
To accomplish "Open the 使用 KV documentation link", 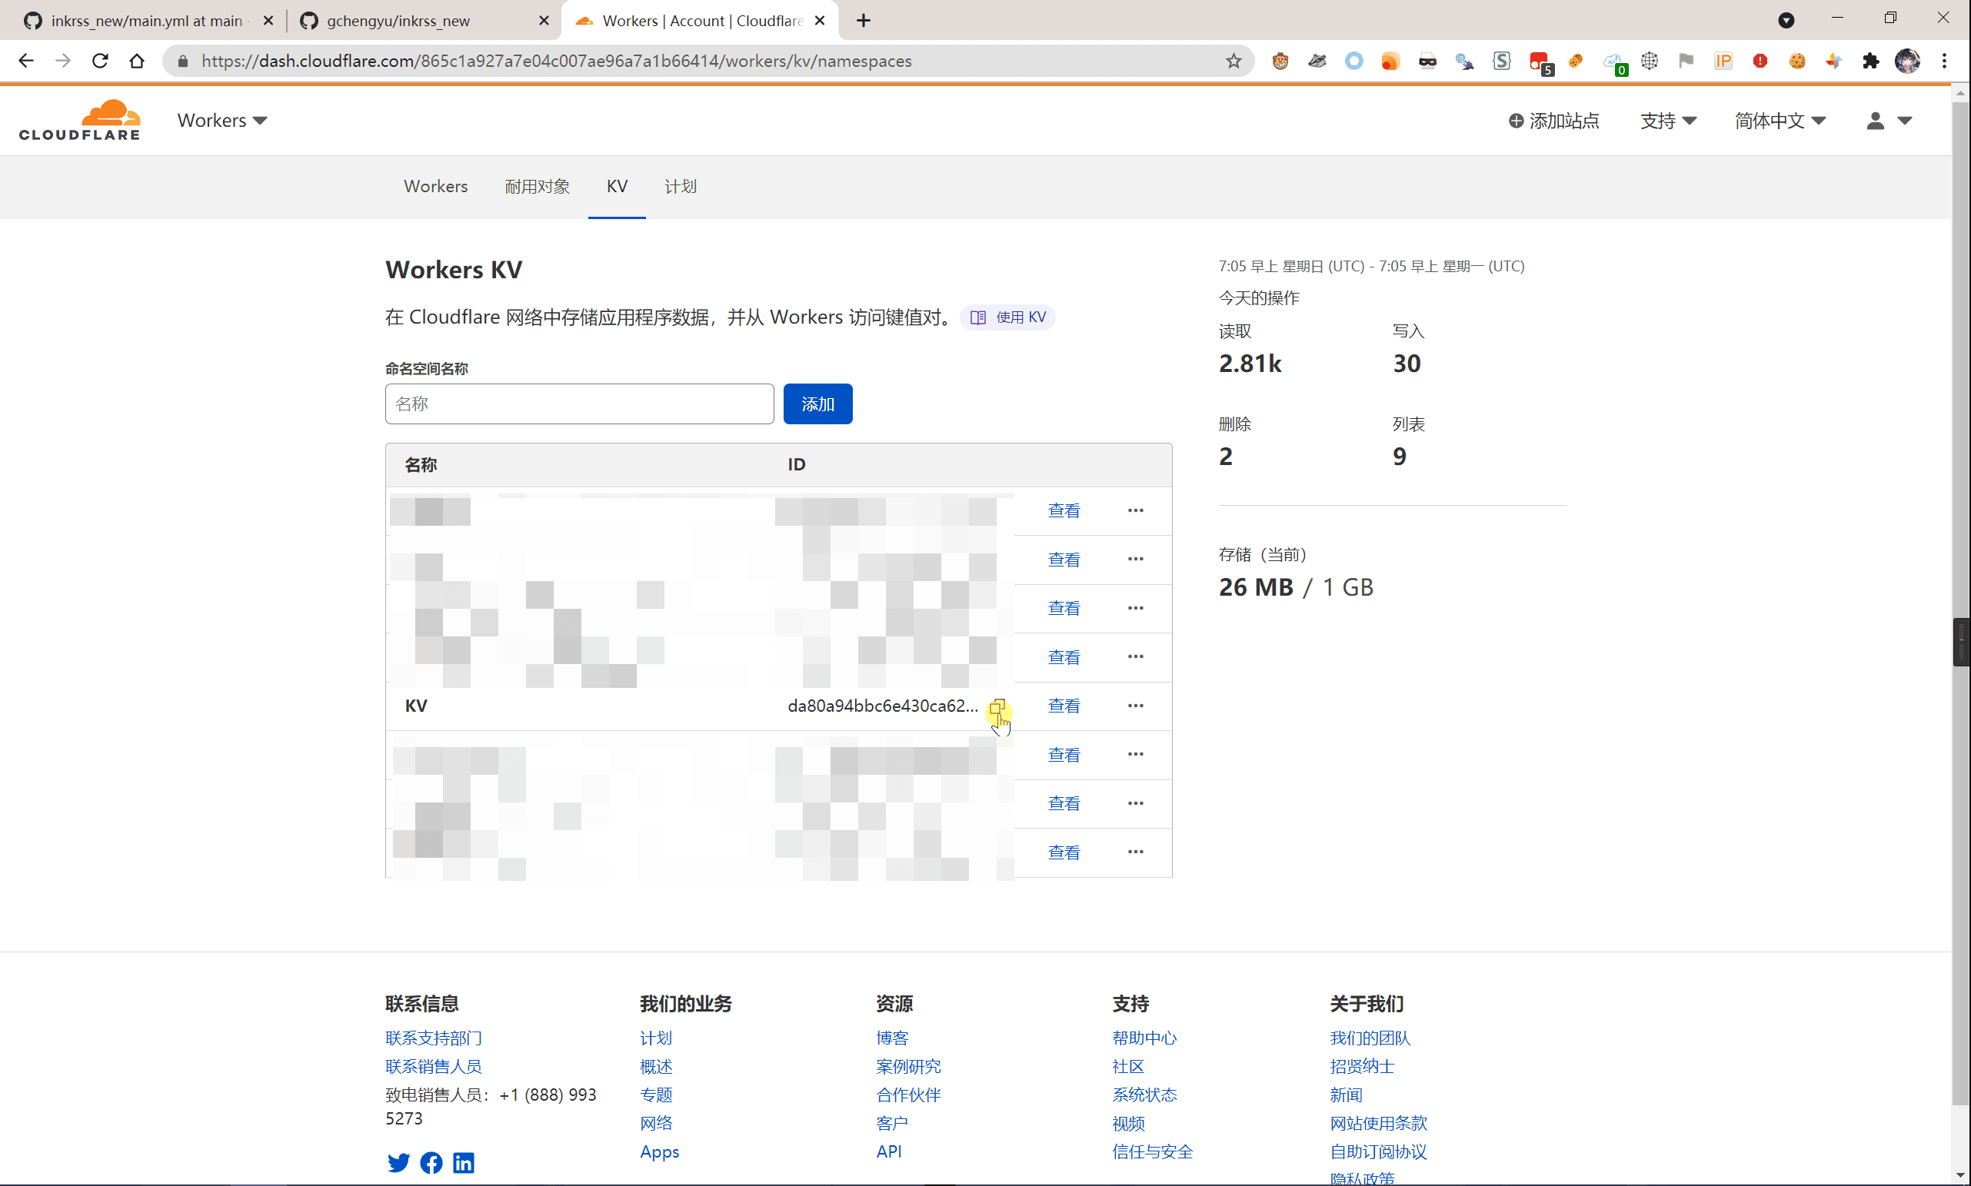I will pos(1008,317).
